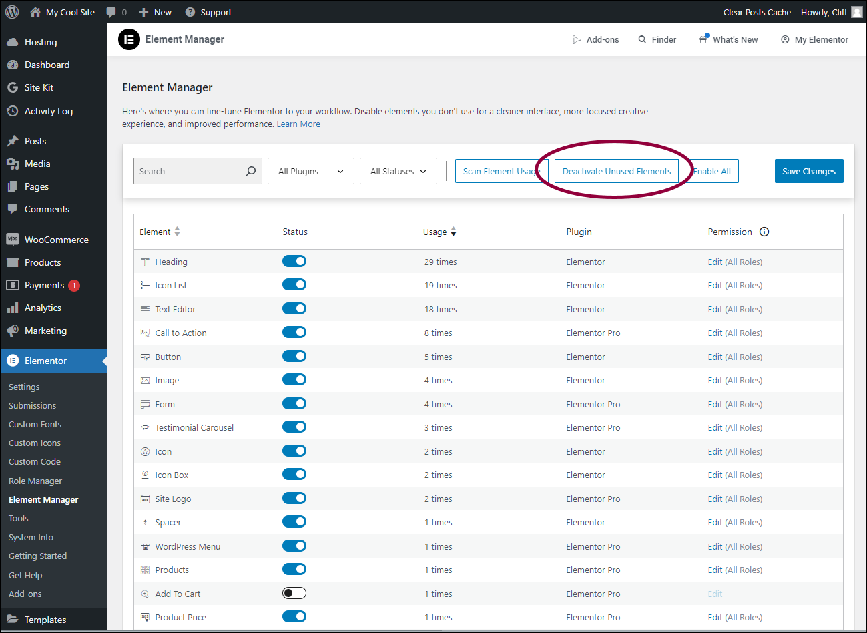Screen dimensions: 867x633
Task: Disable the Call to Action element
Action: point(294,332)
